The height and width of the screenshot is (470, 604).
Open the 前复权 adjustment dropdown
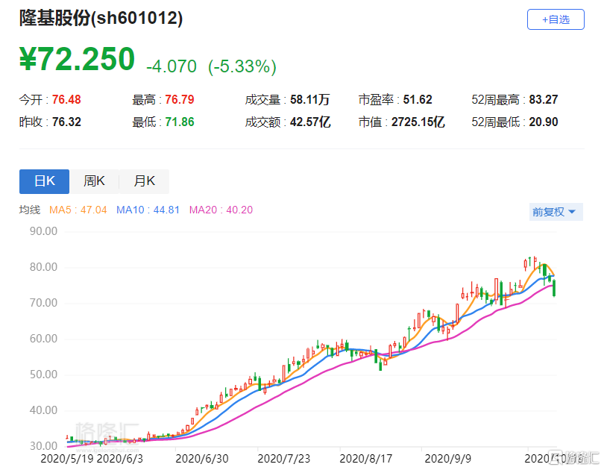(556, 212)
